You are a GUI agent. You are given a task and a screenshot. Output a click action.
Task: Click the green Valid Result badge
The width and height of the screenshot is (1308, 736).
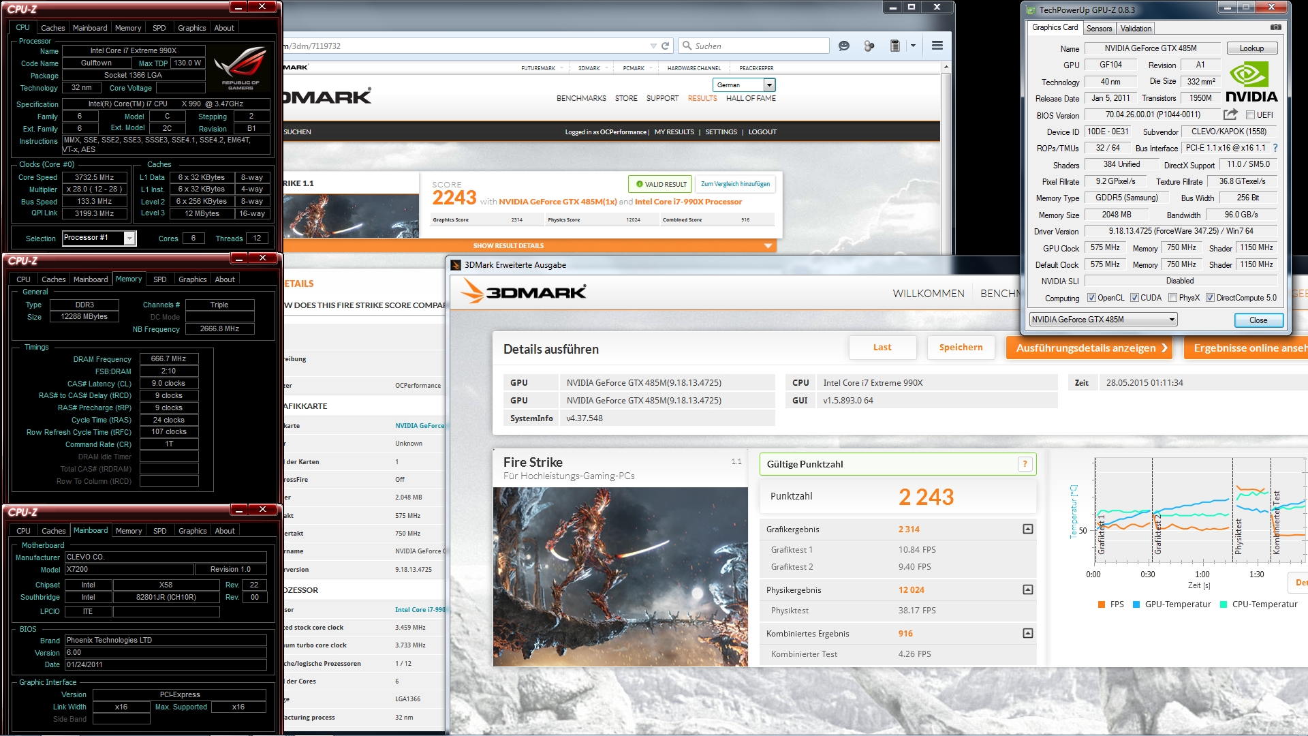661,184
